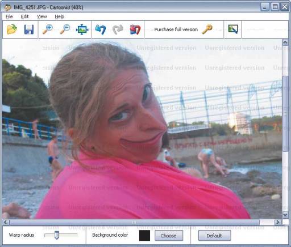Click the black background color swatch
Screen dimensions: 291x247
pyautogui.click(x=144, y=236)
